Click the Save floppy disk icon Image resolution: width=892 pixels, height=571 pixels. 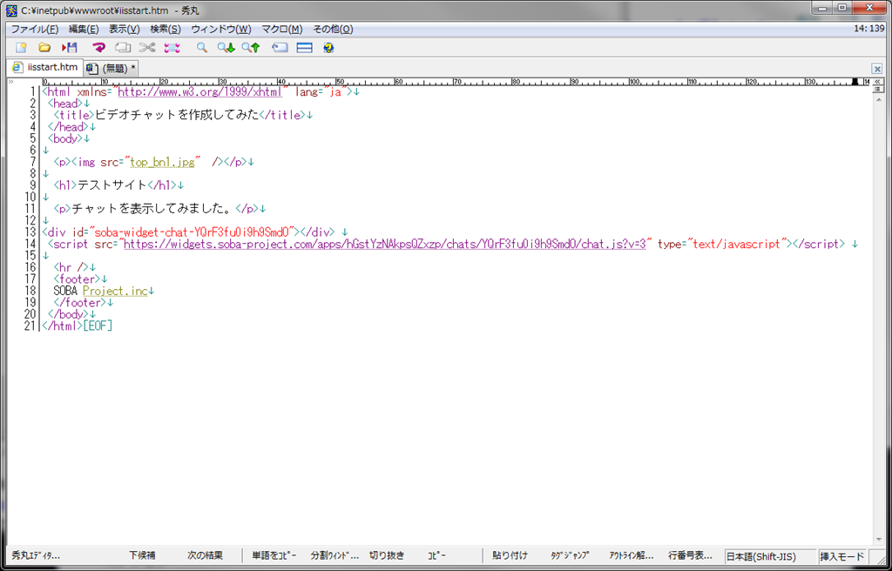[x=70, y=48]
